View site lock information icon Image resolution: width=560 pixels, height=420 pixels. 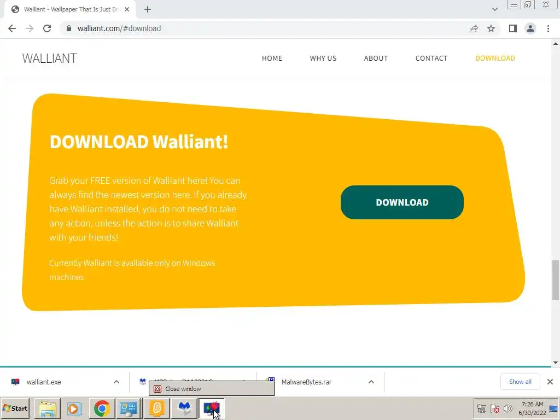click(69, 28)
